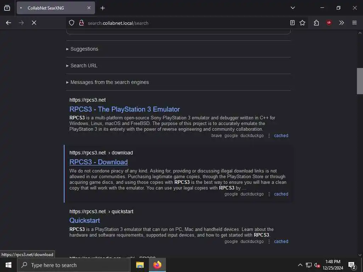The height and width of the screenshot is (272, 363).
Task: Click scrollbar down arrow
Action: 360,255
